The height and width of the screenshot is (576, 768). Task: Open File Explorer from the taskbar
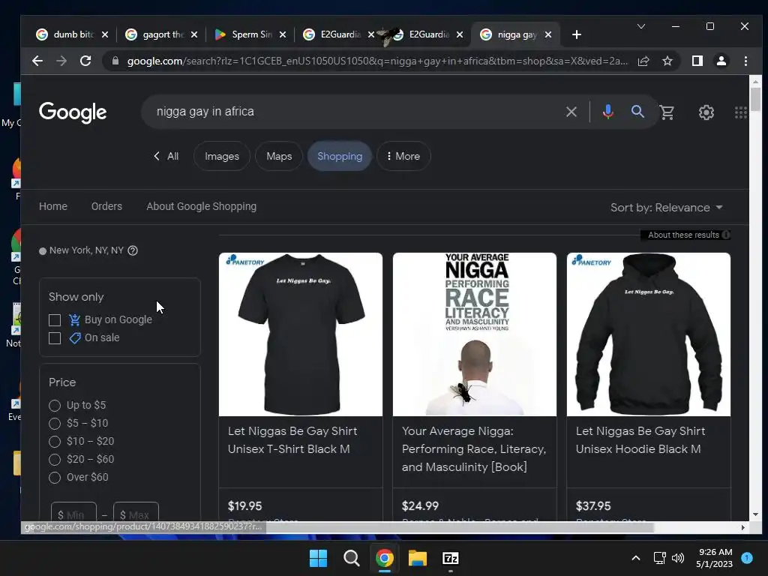coord(418,558)
